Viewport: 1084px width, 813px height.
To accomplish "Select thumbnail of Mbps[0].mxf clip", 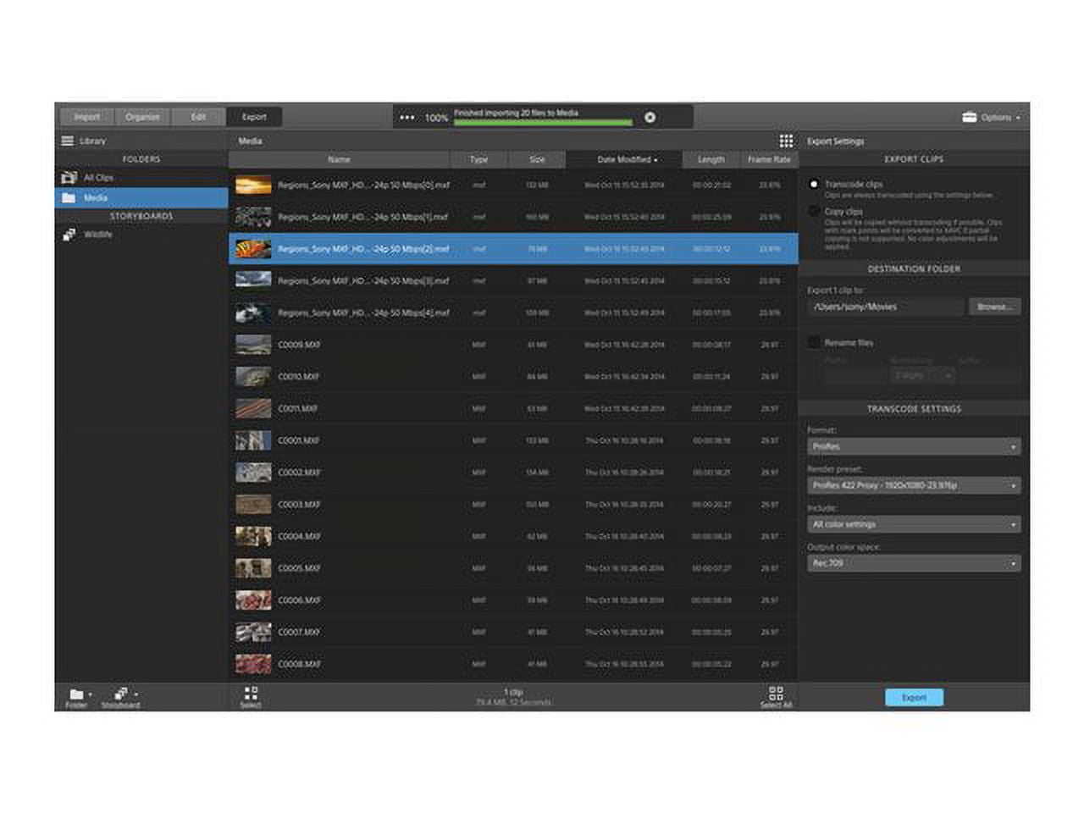I will (253, 185).
